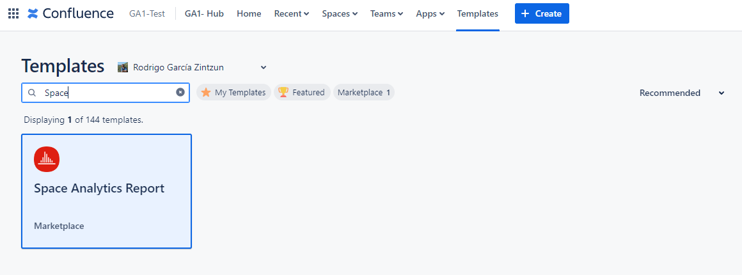Clear the search field text
Viewport: 742px width, 275px height.
tap(180, 93)
